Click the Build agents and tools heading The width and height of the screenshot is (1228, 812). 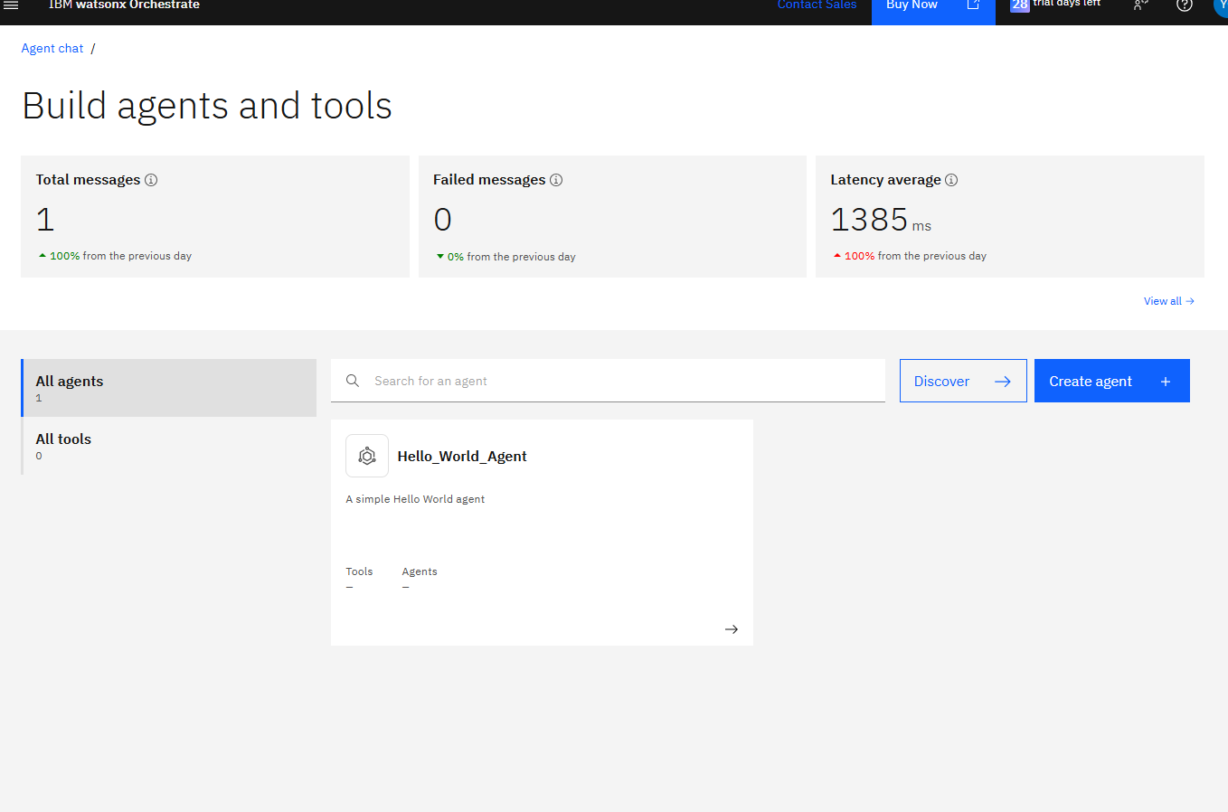click(207, 106)
